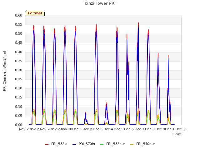Select the PRI_532in legend label
This screenshot has width=200, height=150.
59,144
